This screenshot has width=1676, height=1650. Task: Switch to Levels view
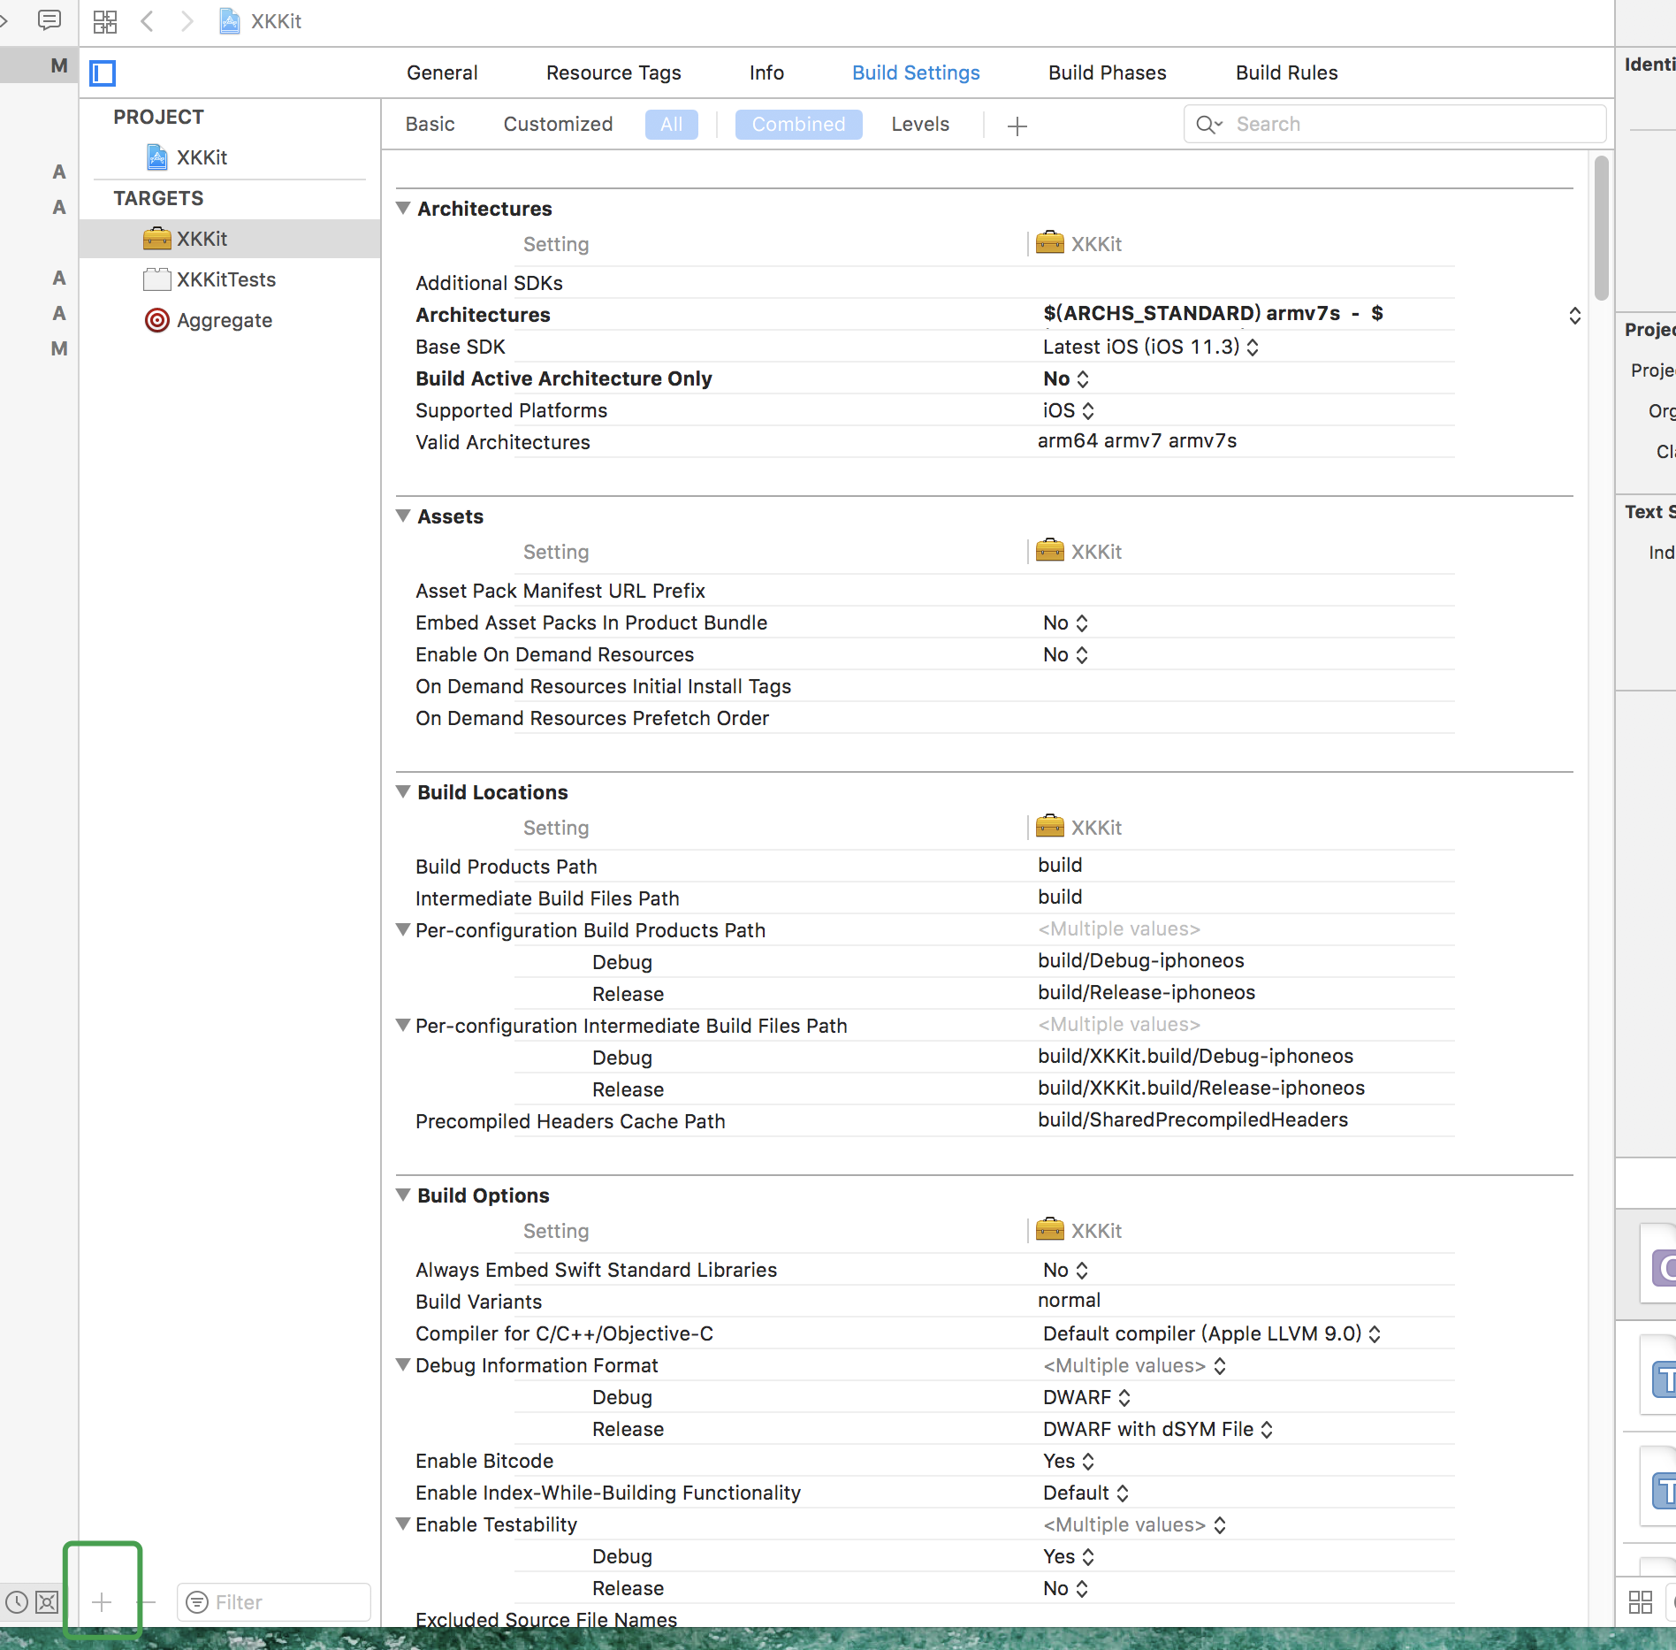[x=919, y=124]
